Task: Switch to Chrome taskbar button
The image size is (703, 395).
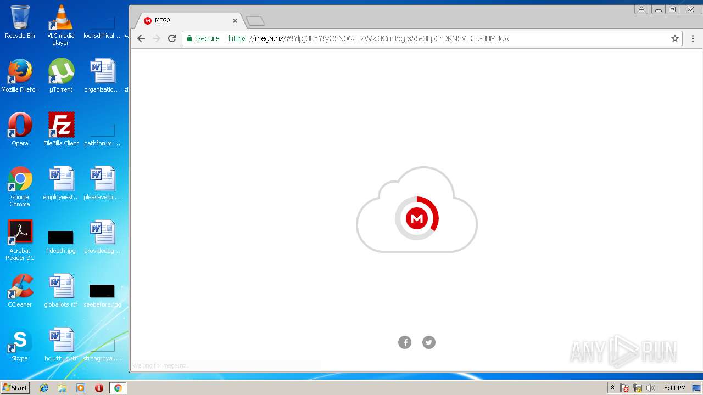Action: click(118, 388)
